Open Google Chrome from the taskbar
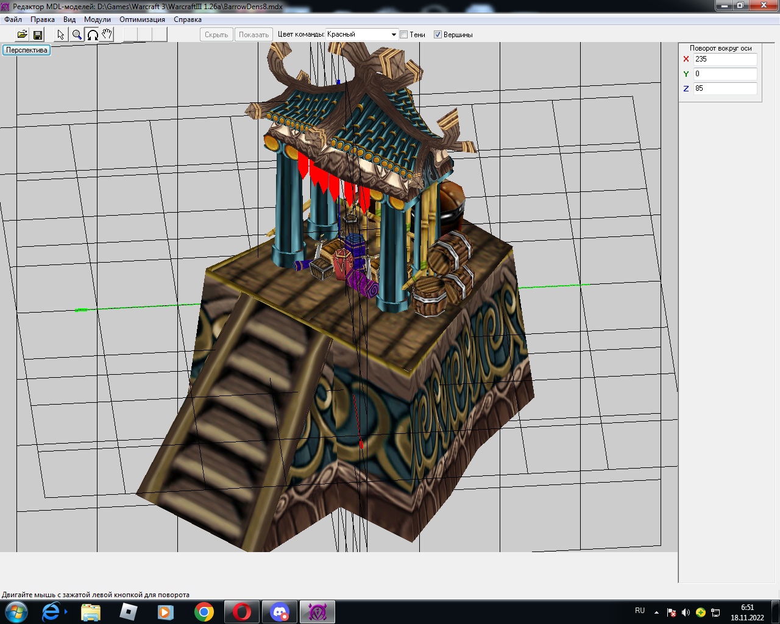The image size is (780, 624). 204,611
